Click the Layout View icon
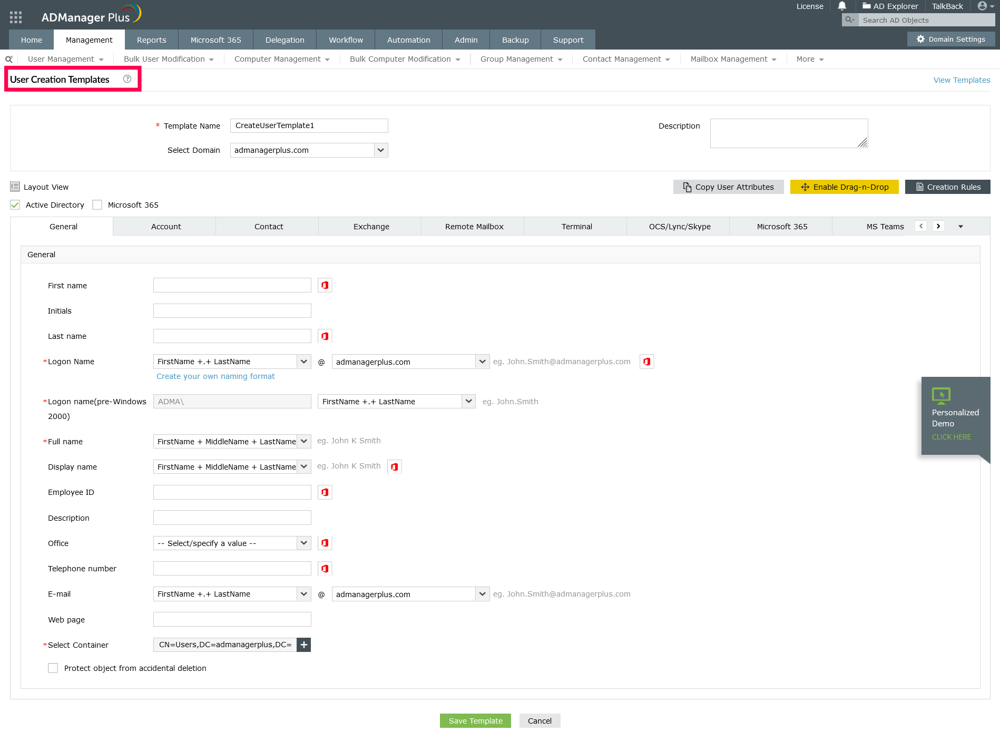1000x741 pixels. coord(15,187)
